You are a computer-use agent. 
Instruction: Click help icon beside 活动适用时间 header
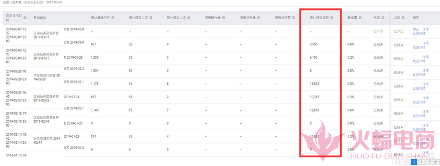coord(25,18)
